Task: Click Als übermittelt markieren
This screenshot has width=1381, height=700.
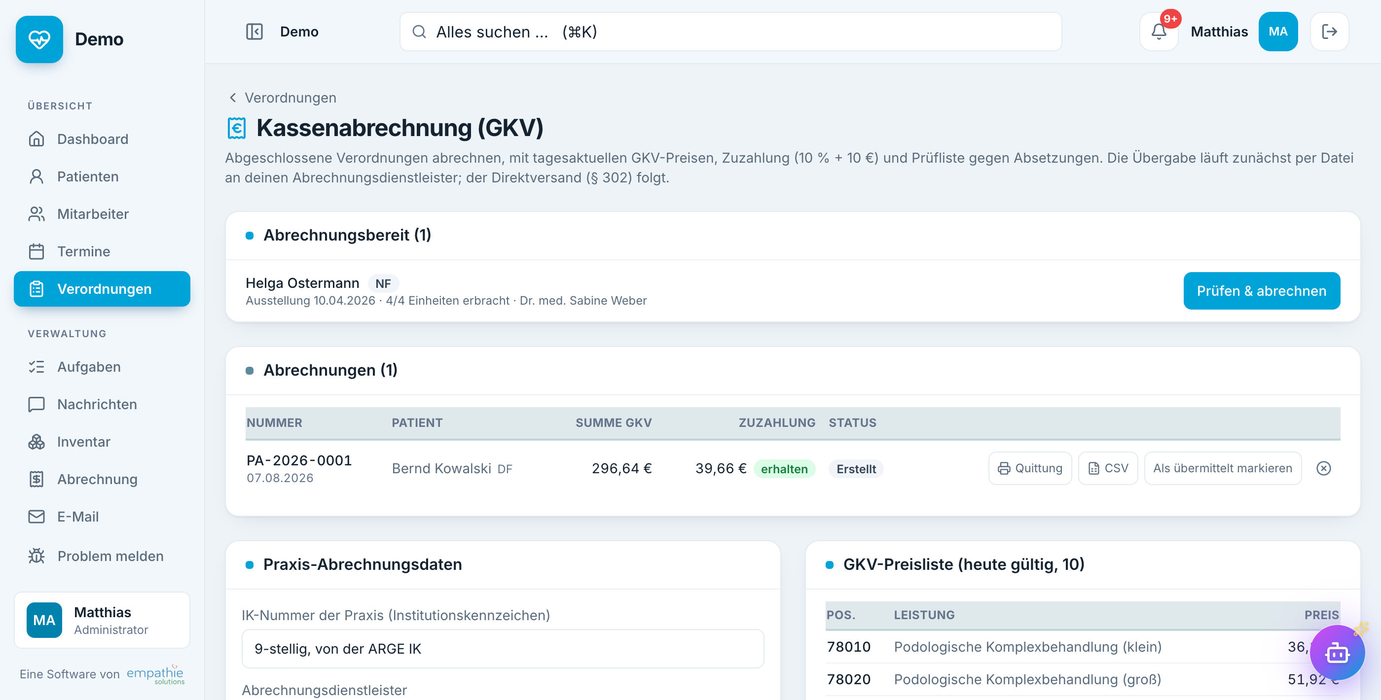Action: (x=1222, y=468)
